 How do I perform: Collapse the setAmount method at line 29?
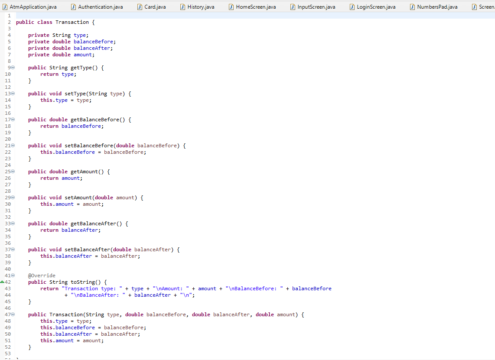point(13,197)
